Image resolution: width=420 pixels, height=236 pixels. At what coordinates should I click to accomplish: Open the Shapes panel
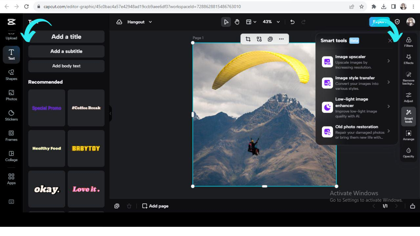pos(11,75)
